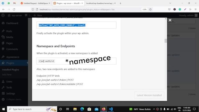Open Howdy admin account menu
Viewport: 199px width, 112px height.
point(188,15)
